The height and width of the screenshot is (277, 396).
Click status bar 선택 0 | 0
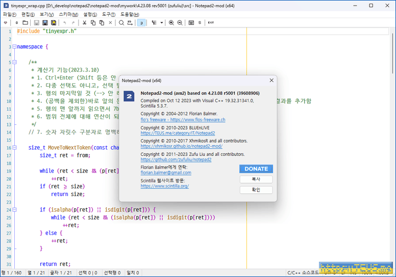88,273
